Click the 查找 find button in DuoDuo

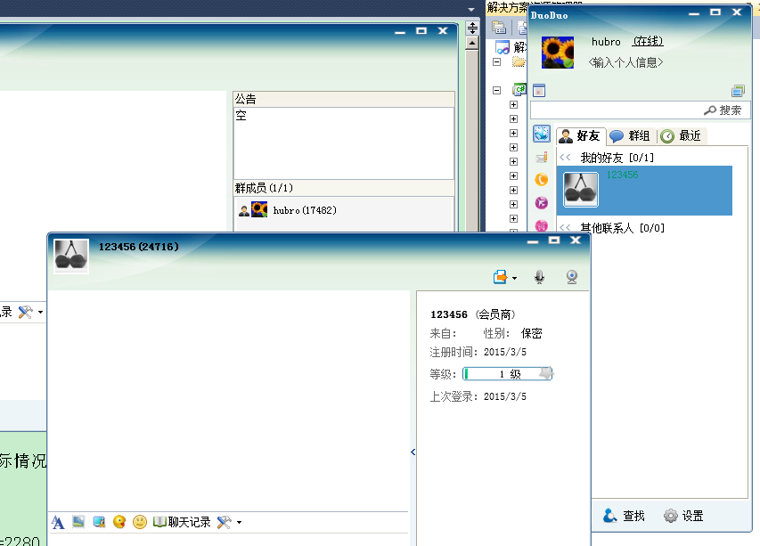625,516
